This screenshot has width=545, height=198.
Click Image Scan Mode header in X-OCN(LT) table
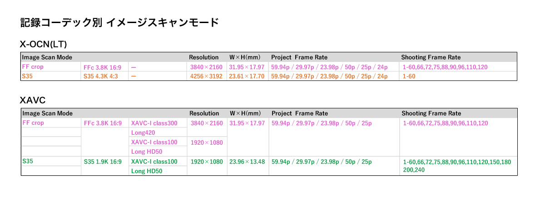coord(47,57)
